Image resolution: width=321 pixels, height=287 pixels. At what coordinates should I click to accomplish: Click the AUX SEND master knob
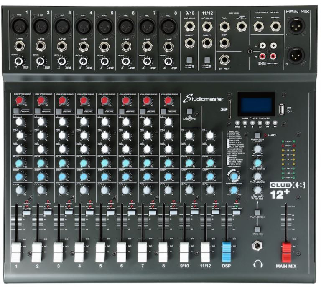(x=257, y=163)
